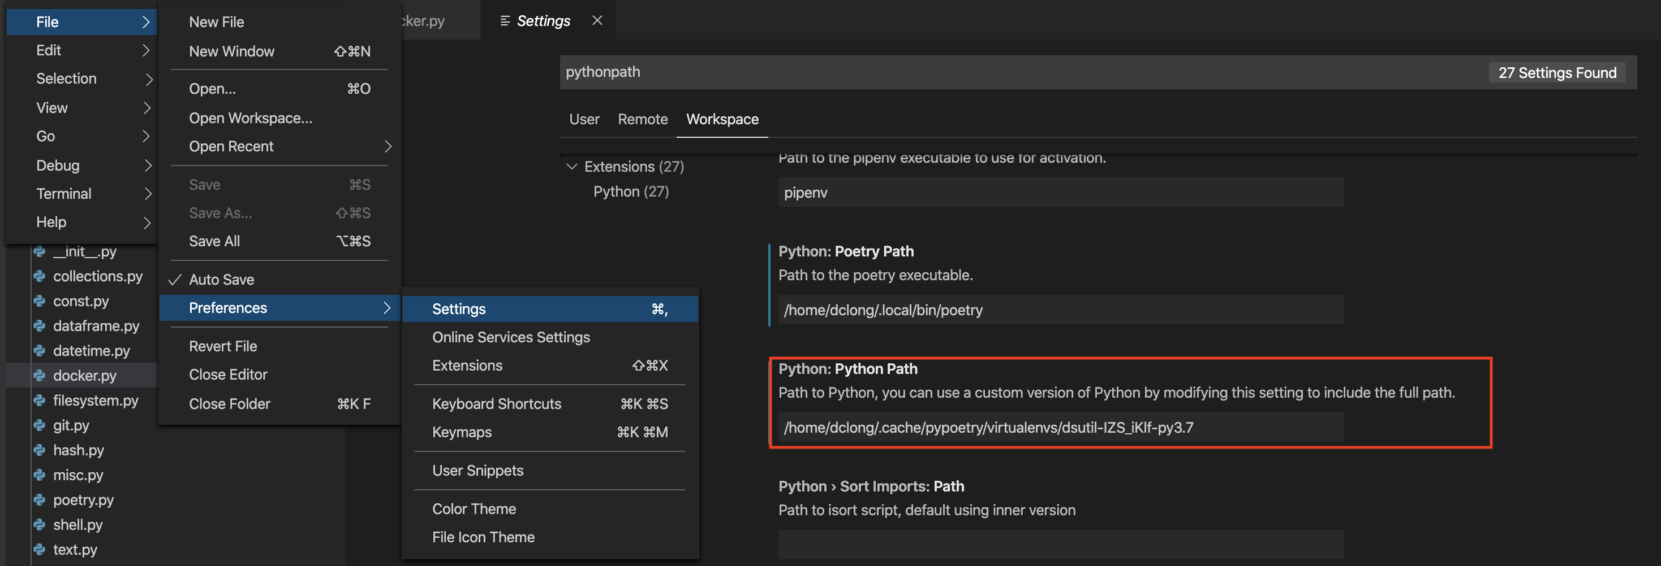Select the poetry.py file icon

(x=40, y=500)
